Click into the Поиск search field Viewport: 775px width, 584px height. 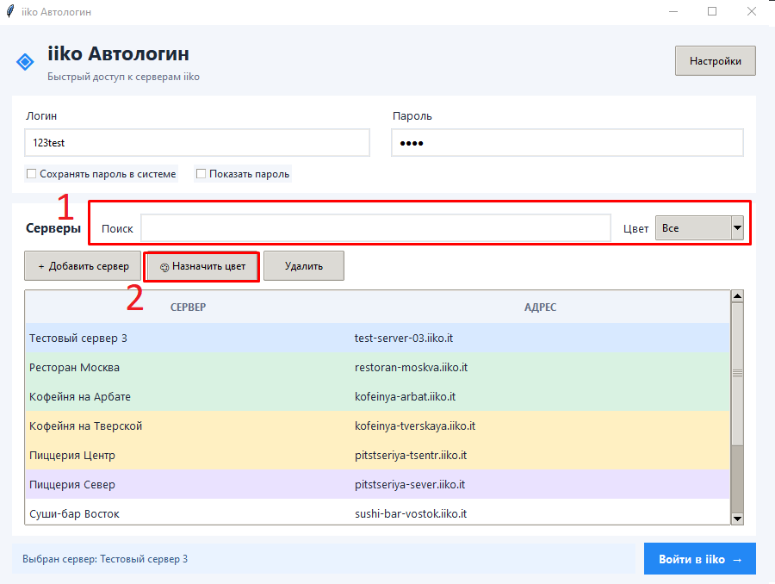pos(375,228)
